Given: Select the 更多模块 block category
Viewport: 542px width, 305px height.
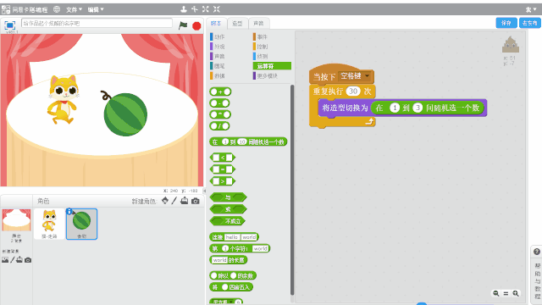Looking at the screenshot, I should [x=265, y=75].
